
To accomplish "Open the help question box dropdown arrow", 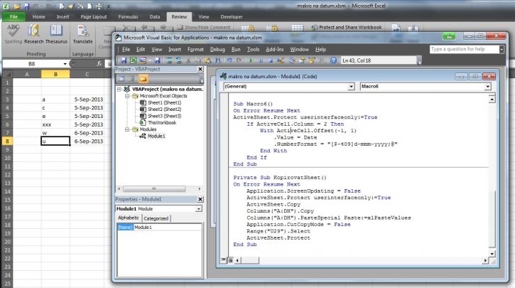I will [x=502, y=49].
